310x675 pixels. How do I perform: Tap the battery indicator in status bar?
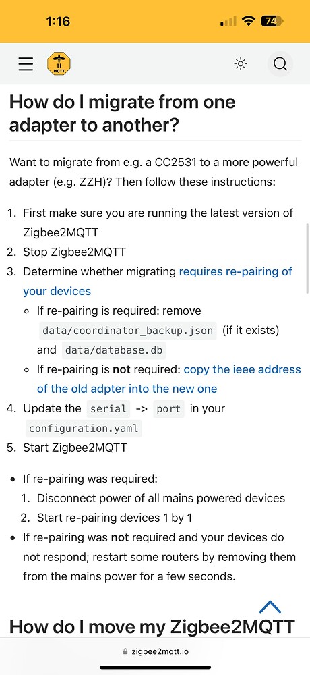(272, 21)
